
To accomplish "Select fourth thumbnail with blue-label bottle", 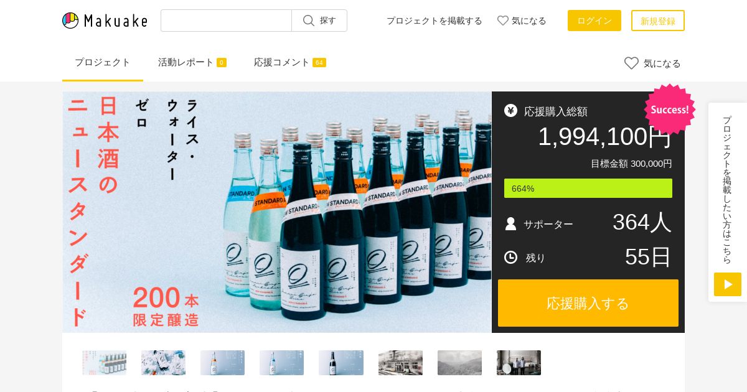I will (281, 363).
